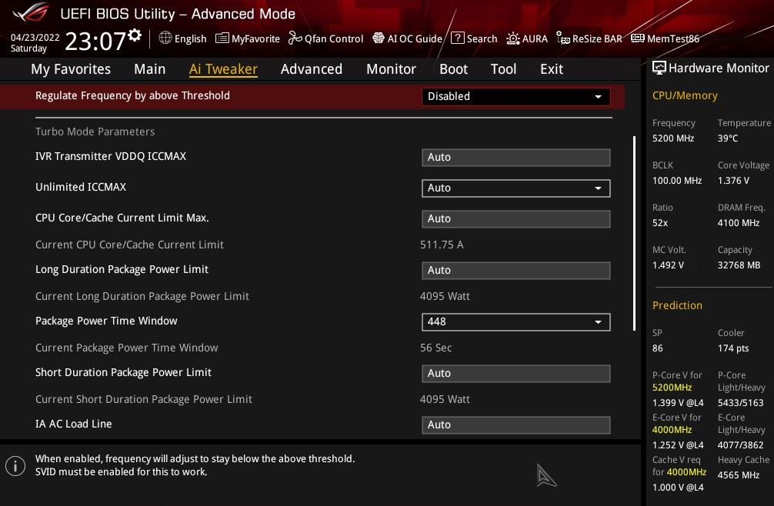774x506 pixels.
Task: Click the info icon beside help text
Action: point(15,465)
